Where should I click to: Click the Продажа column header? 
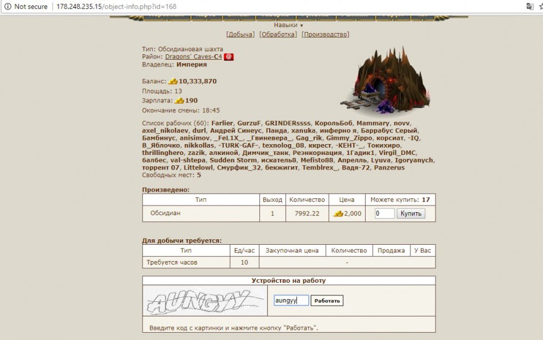click(391, 251)
